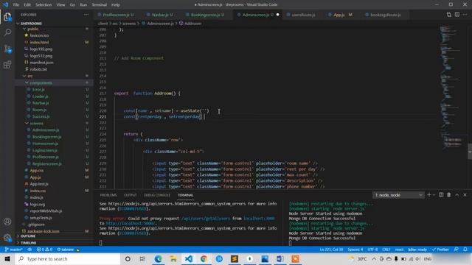Open Word from taskbar
The image size is (472, 265).
pyautogui.click(x=280, y=258)
